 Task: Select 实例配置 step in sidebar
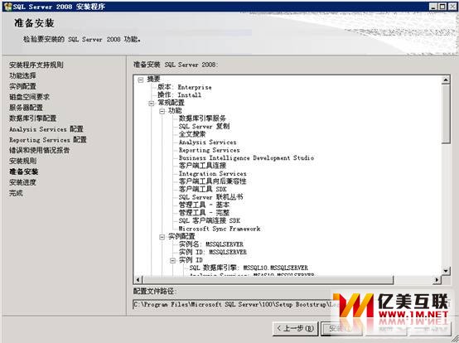(x=23, y=86)
